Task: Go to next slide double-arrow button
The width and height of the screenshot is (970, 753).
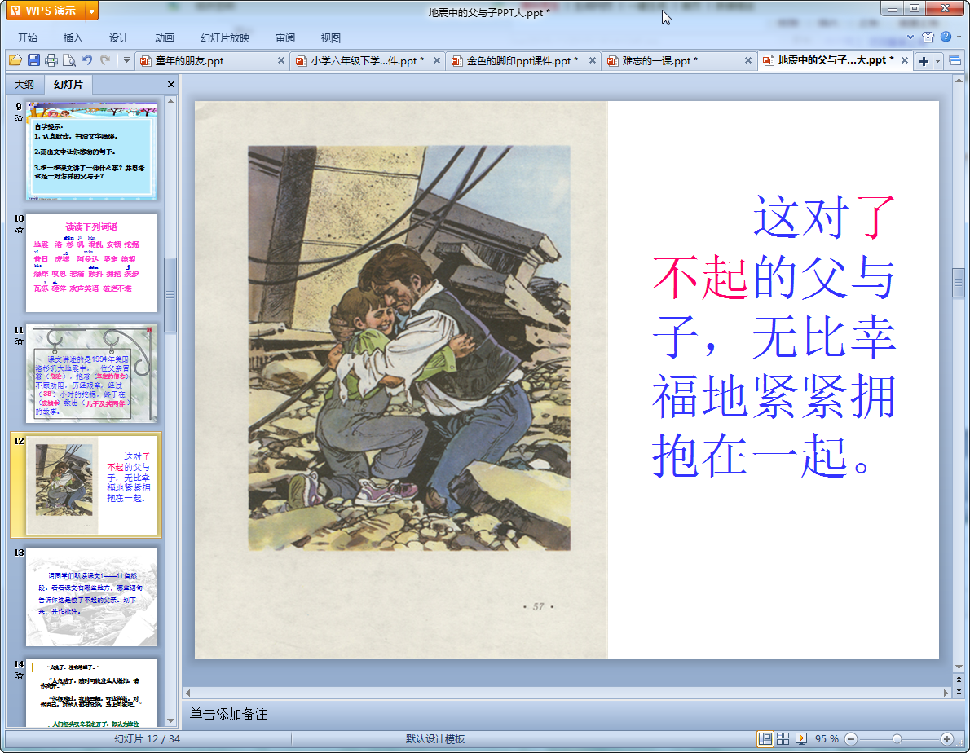Action: coord(959,692)
